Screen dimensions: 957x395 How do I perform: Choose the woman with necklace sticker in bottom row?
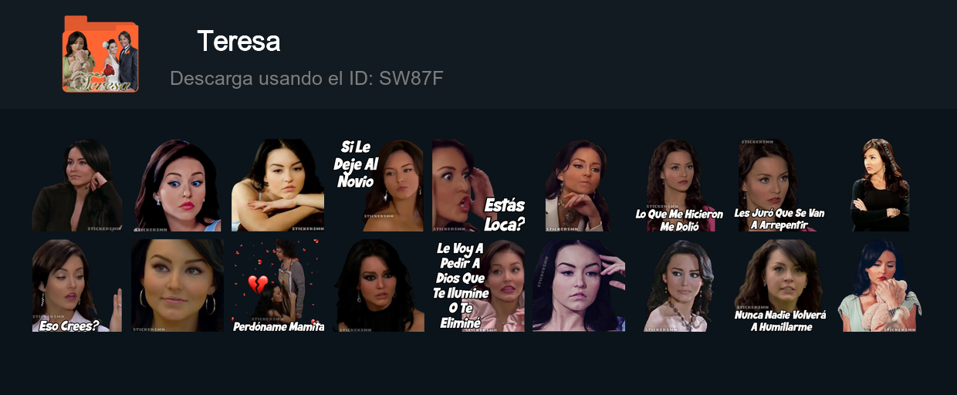point(679,285)
